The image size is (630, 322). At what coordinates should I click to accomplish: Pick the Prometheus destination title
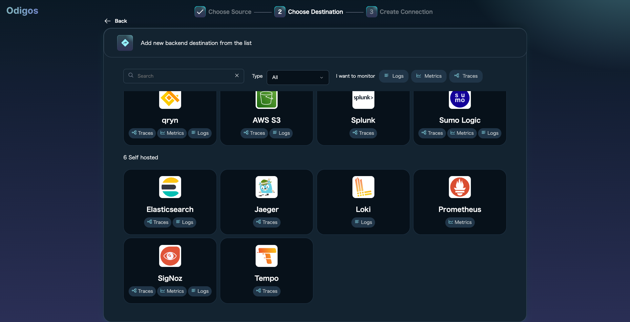460,210
